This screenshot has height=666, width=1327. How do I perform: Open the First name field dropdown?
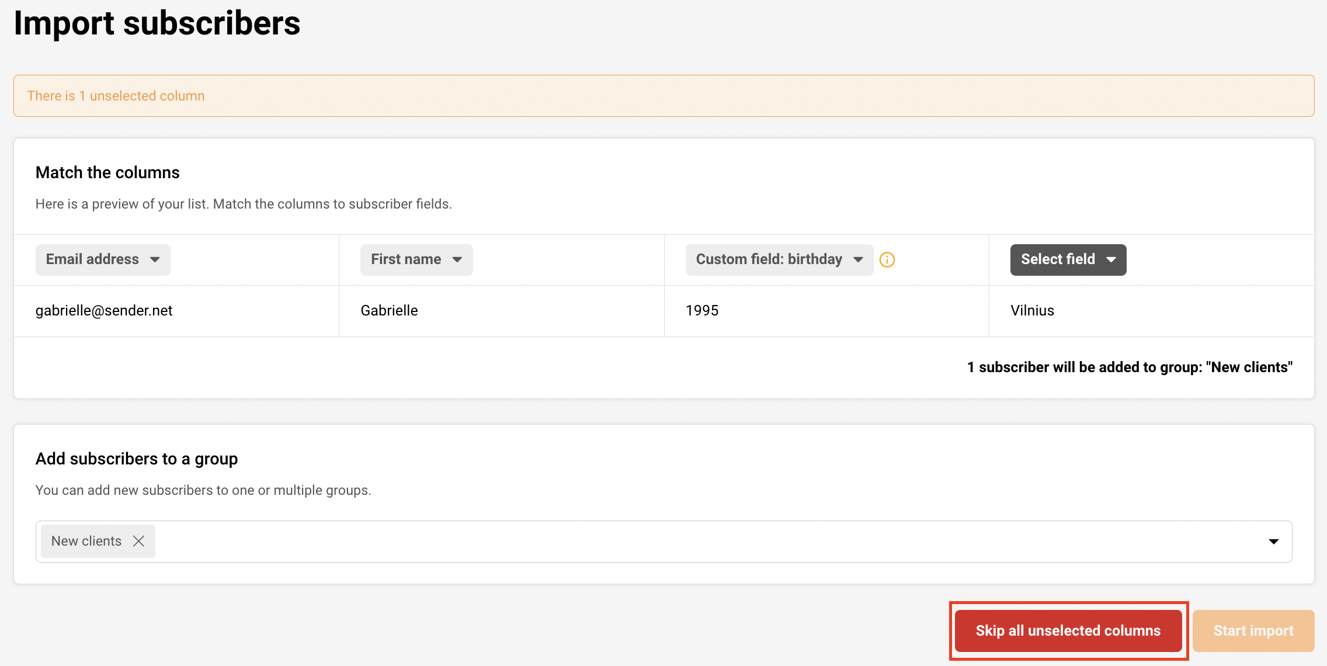(416, 259)
